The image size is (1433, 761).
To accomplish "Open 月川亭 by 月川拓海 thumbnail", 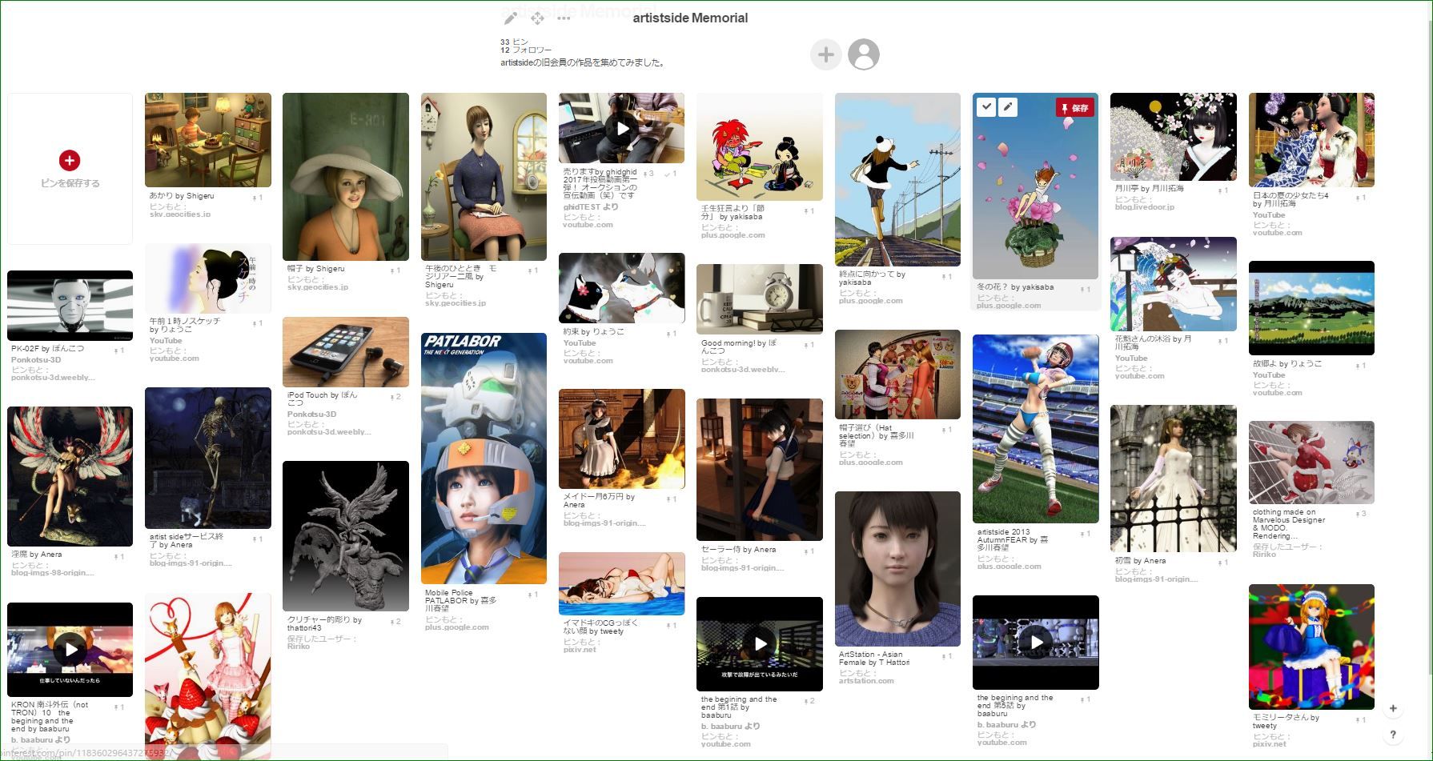I will 1174,137.
